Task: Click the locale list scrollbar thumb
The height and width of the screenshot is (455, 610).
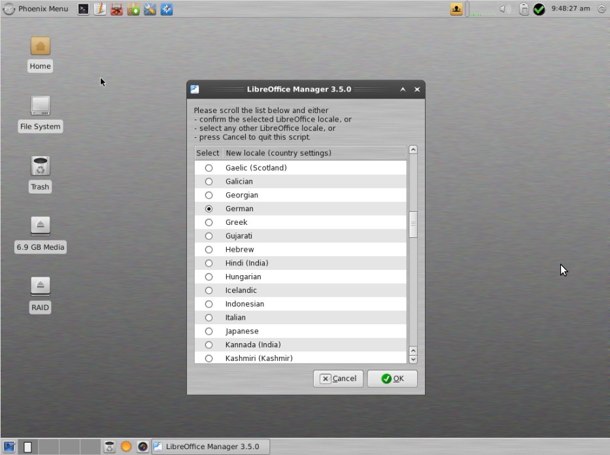Action: (413, 224)
